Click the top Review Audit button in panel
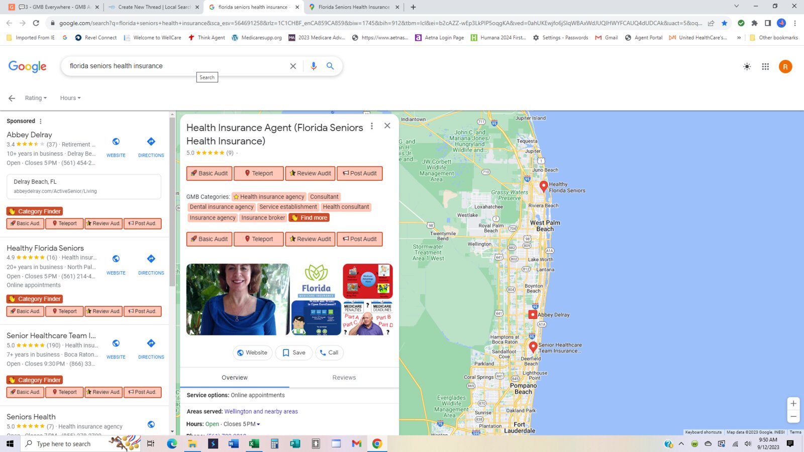The image size is (804, 452). coord(310,173)
